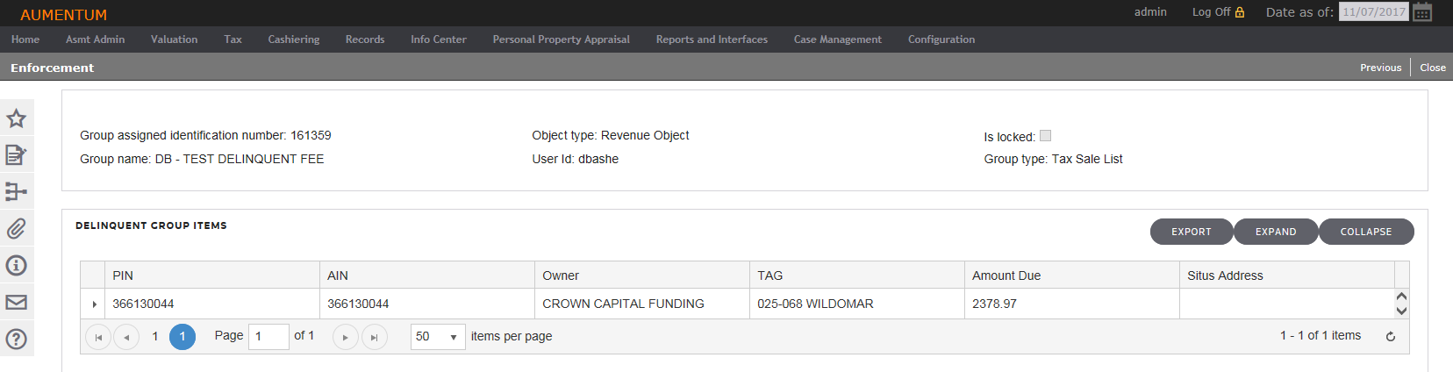Click the Log Off link
The image size is (1453, 372).
(1218, 12)
